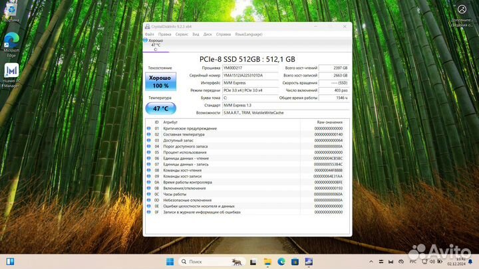The image size is (479, 269).
Task: Open Task View on the taskbar
Action: coord(253,262)
